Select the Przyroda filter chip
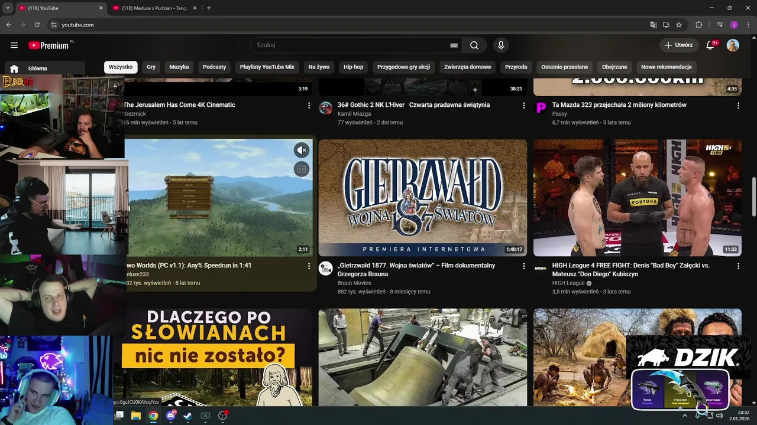 [x=516, y=67]
